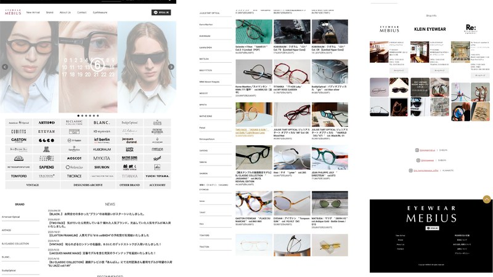The height and width of the screenshot is (277, 493).
Task: Open the Brand menu item
Action: [x=50, y=12]
